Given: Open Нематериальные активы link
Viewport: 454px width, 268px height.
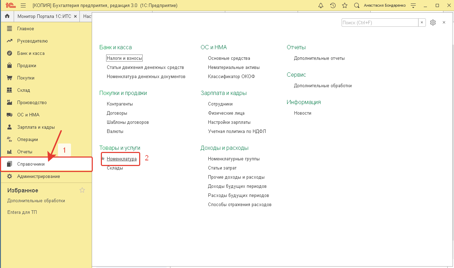Looking at the screenshot, I should tap(234, 68).
